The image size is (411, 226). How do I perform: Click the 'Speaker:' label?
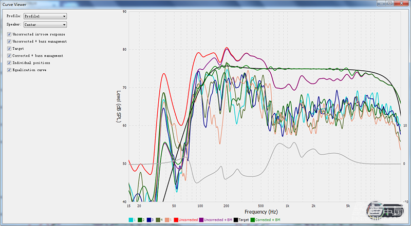tap(14, 24)
